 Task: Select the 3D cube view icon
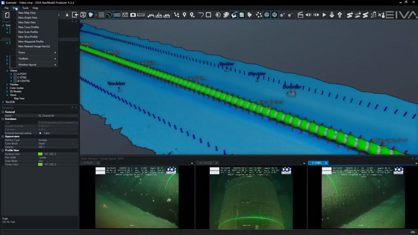coord(83,15)
